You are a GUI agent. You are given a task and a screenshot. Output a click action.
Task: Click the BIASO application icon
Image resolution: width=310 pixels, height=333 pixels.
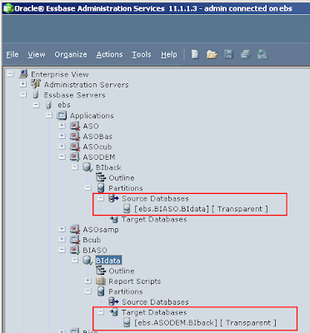click(x=75, y=250)
